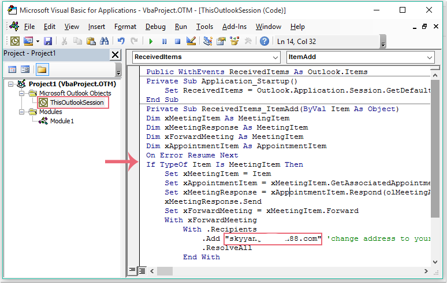Screen dimensions: 447x283
Task: Toggle Folders view in Project panel
Action: [42, 69]
